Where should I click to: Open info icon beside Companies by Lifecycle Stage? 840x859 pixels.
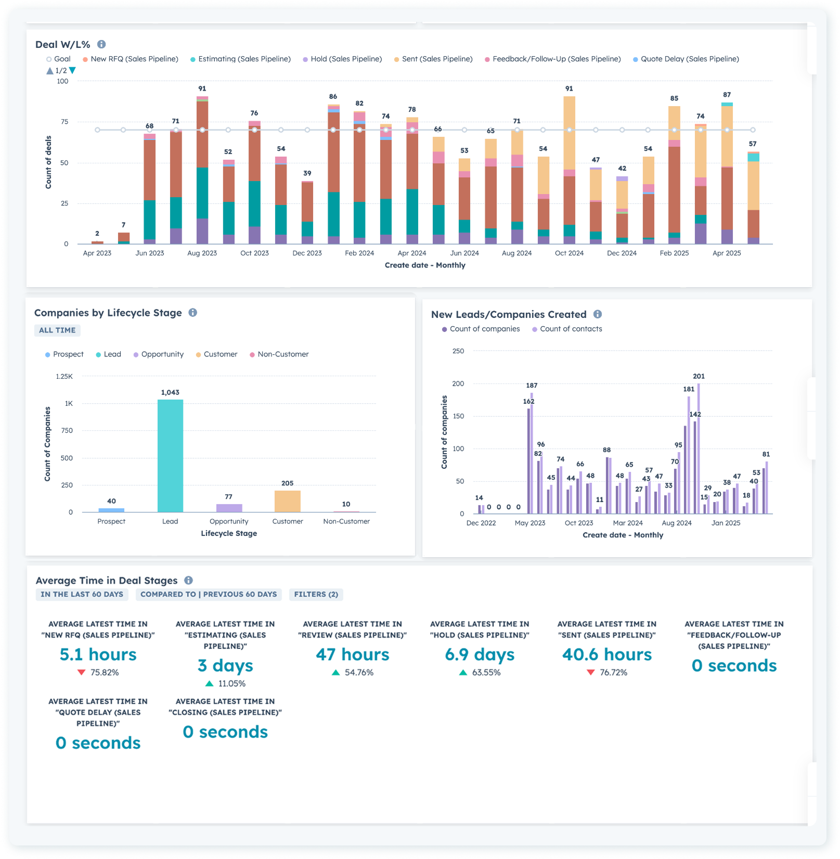click(193, 313)
